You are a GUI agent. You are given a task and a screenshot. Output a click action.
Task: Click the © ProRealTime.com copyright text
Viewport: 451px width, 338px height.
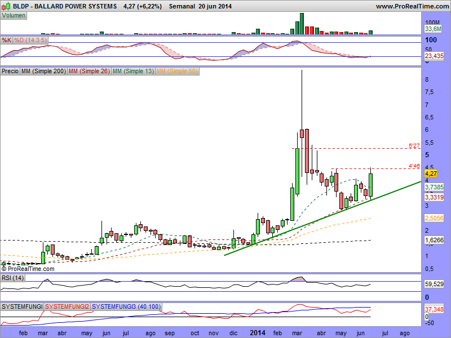point(28,269)
